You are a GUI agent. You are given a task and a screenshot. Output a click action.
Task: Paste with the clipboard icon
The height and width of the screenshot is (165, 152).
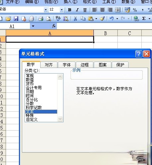91,19
